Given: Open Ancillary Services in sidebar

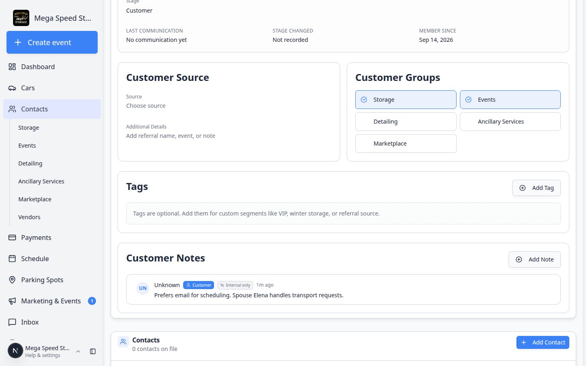Looking at the screenshot, I should (41, 181).
